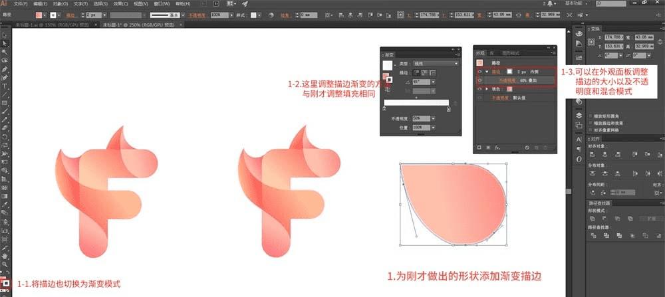This screenshot has height=297, width=665.
Task: Open the arrange documents icon
Action: pyautogui.click(x=231, y=3)
